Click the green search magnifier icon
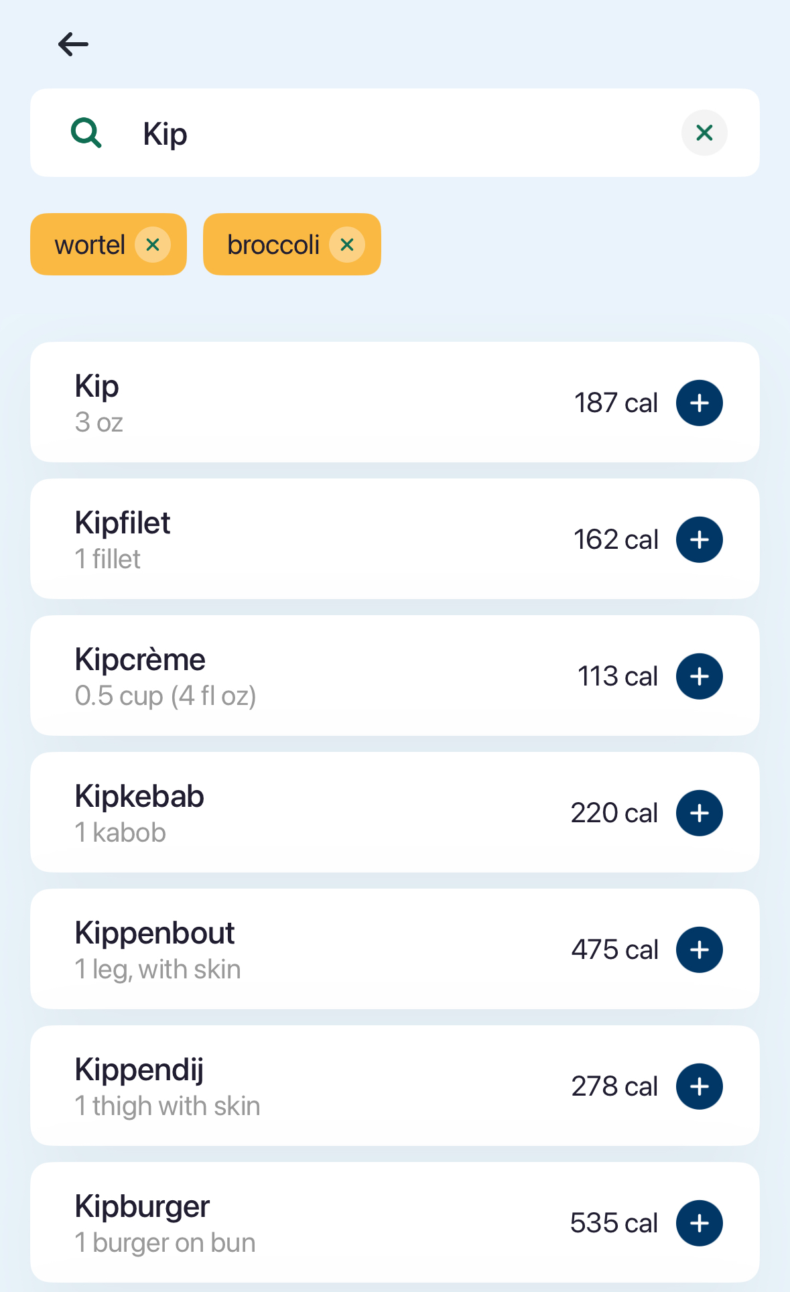 tap(86, 133)
